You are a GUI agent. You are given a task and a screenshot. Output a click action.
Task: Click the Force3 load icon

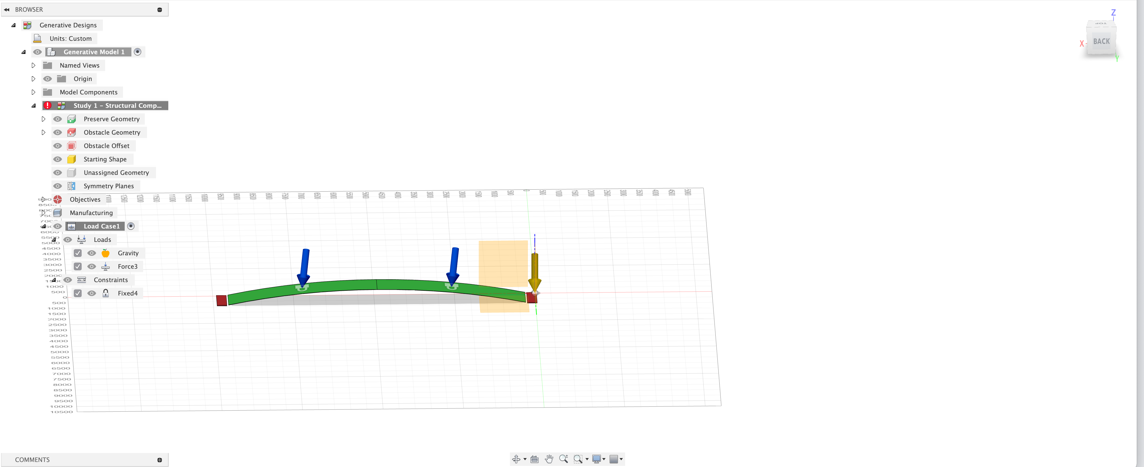[x=105, y=266]
